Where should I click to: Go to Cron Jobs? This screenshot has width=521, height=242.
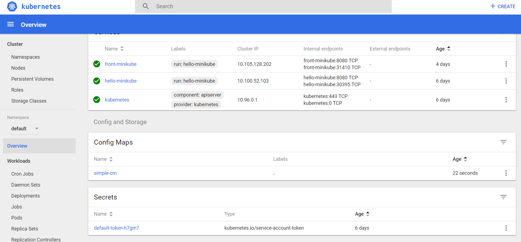22,174
